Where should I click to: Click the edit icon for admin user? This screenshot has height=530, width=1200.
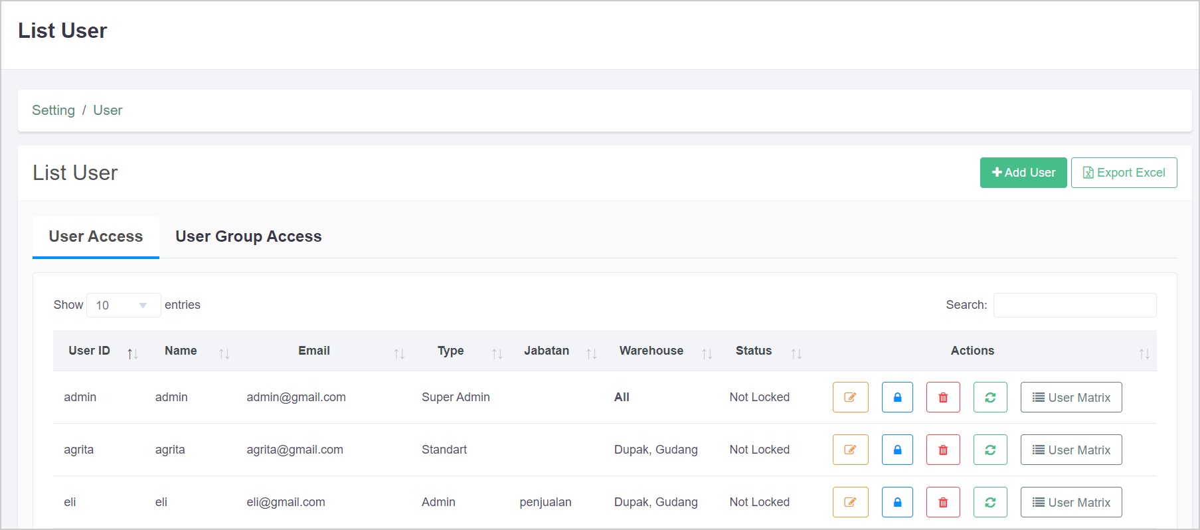850,397
